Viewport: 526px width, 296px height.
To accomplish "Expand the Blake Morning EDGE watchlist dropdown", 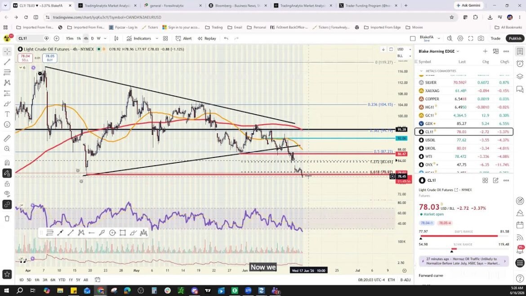I will click(439, 51).
